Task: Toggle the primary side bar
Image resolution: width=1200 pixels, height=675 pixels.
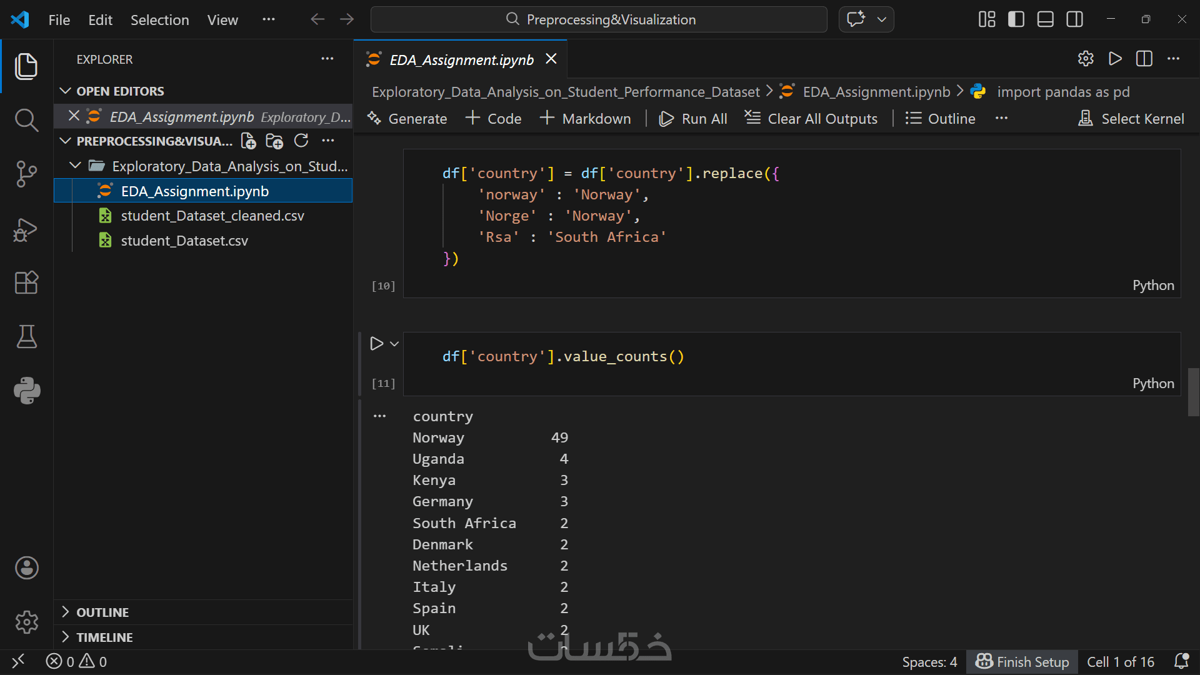Action: [1016, 19]
